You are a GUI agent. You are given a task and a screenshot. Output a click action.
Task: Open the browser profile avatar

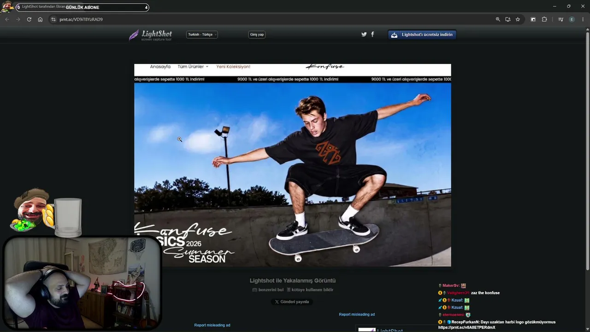pos(572,19)
